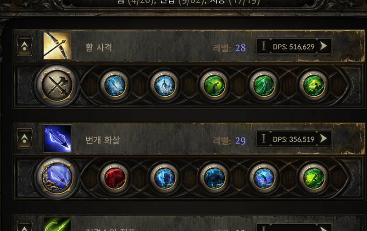Image resolution: width=367 pixels, height=231 pixels.
Task: Click the dark blue third gem in lightning row
Action: (x=214, y=178)
